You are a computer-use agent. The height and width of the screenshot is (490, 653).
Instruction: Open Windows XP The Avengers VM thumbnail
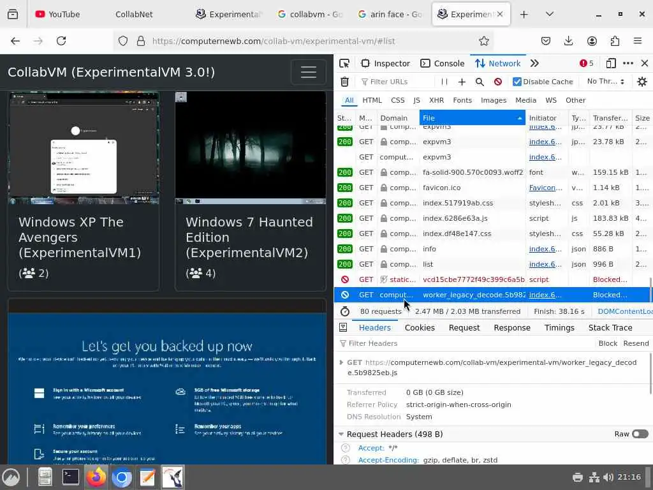(84, 148)
